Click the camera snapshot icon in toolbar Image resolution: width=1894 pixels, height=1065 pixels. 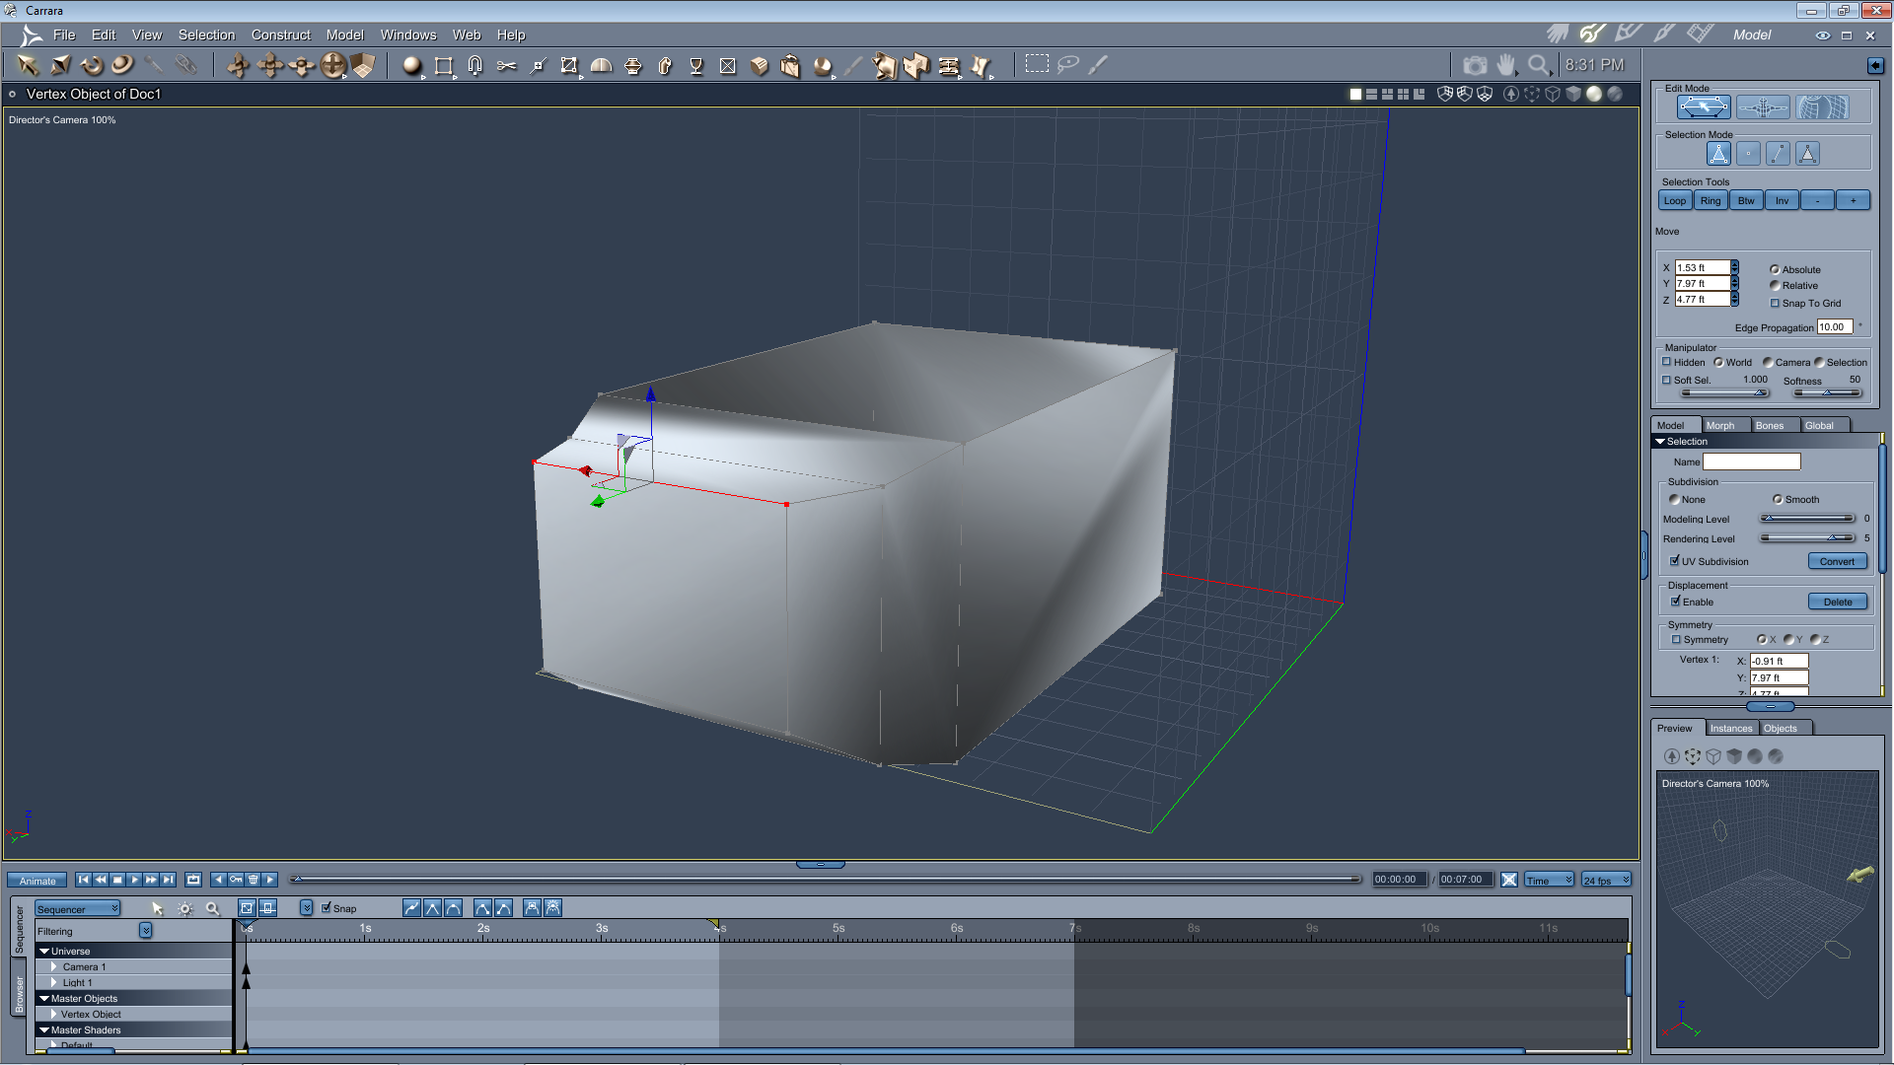[x=1474, y=65]
